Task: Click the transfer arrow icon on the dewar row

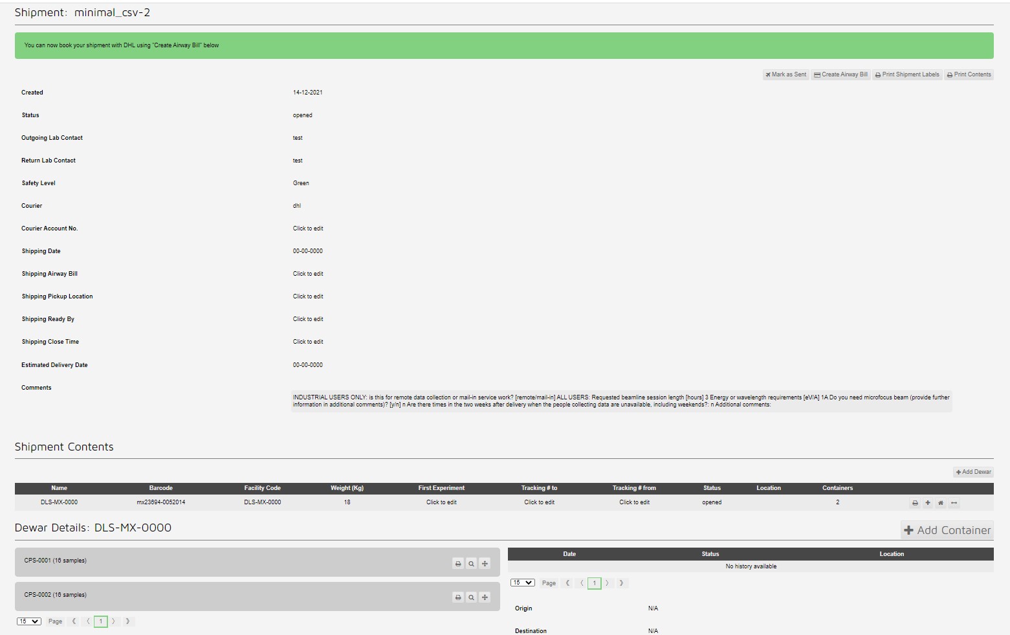Action: (954, 502)
